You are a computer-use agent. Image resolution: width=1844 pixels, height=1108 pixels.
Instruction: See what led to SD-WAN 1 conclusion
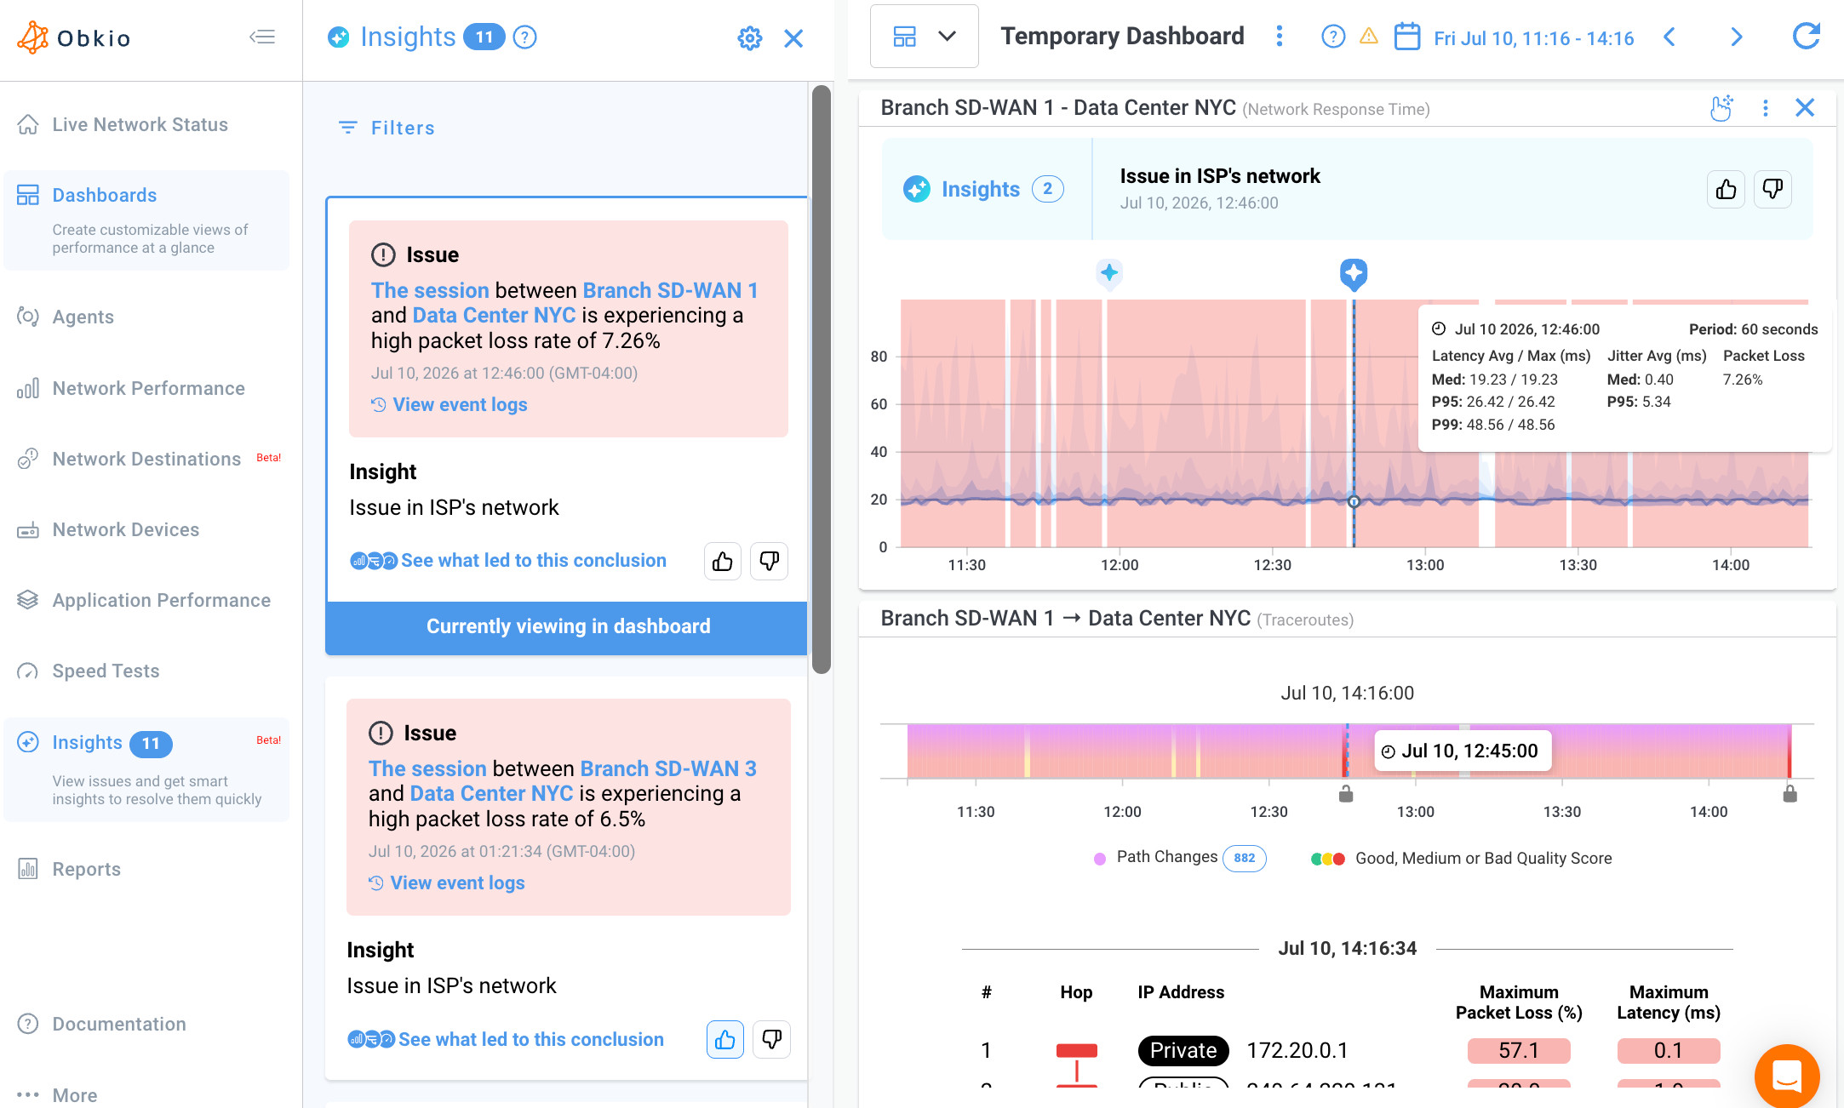(x=508, y=561)
